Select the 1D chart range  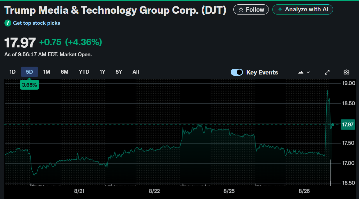pos(13,72)
